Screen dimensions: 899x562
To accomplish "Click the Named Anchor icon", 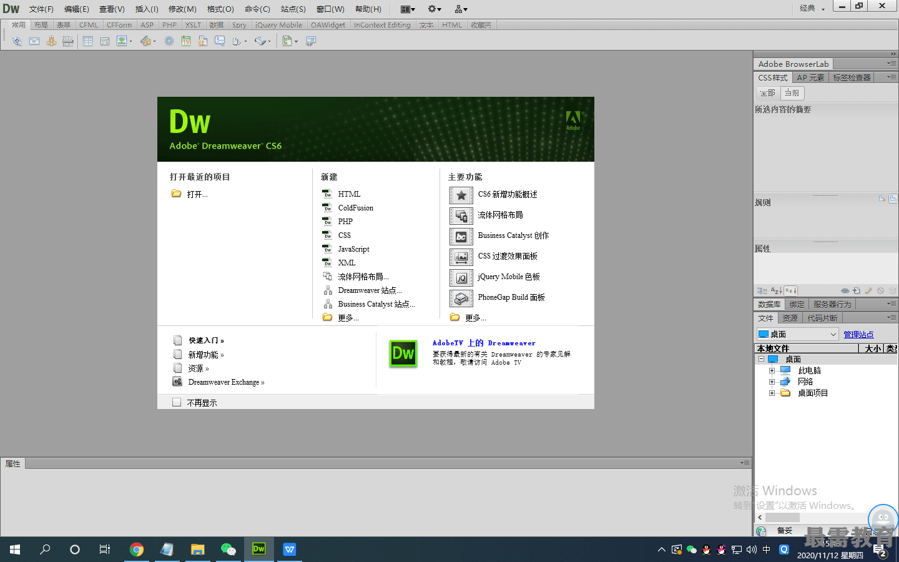I will tap(51, 41).
